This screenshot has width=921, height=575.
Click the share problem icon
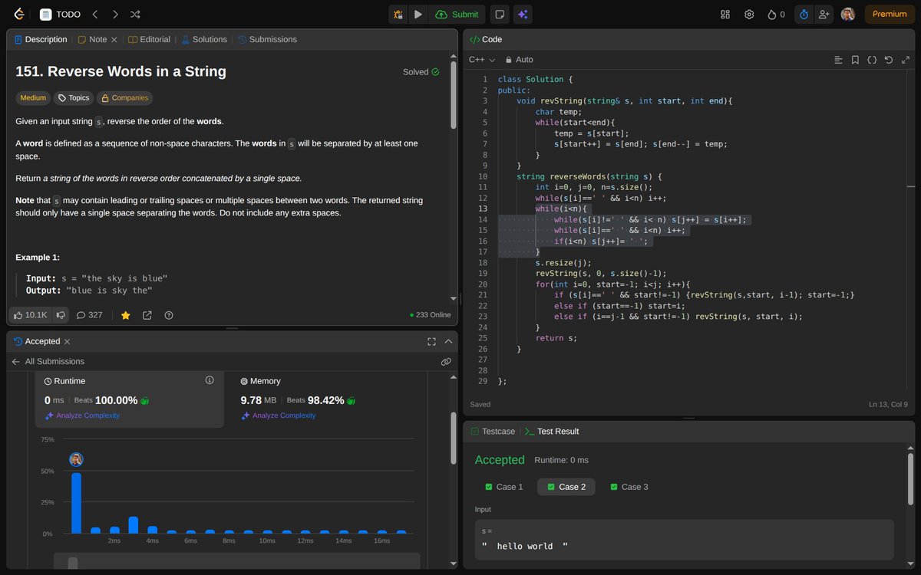coord(147,315)
